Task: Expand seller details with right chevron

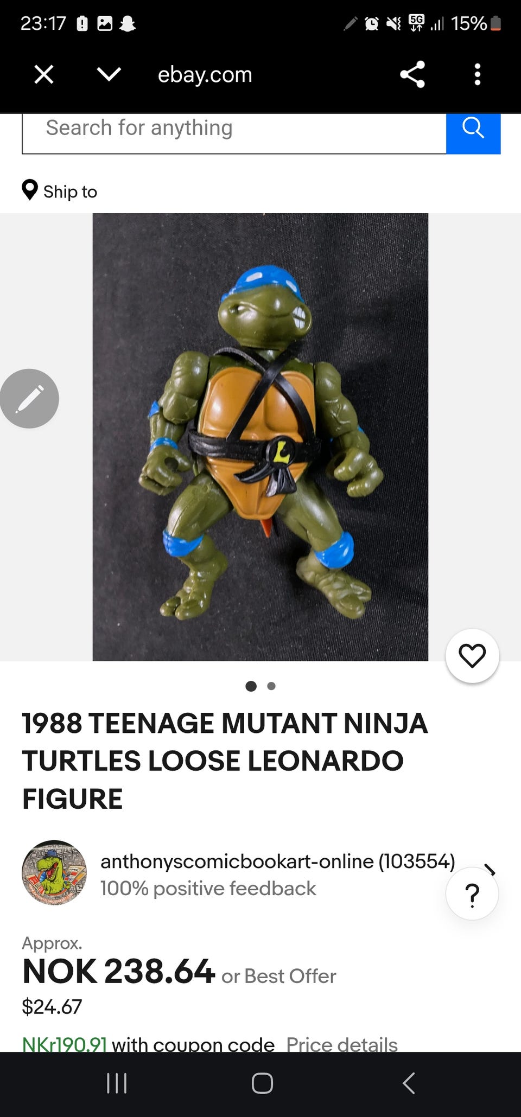Action: 490,870
